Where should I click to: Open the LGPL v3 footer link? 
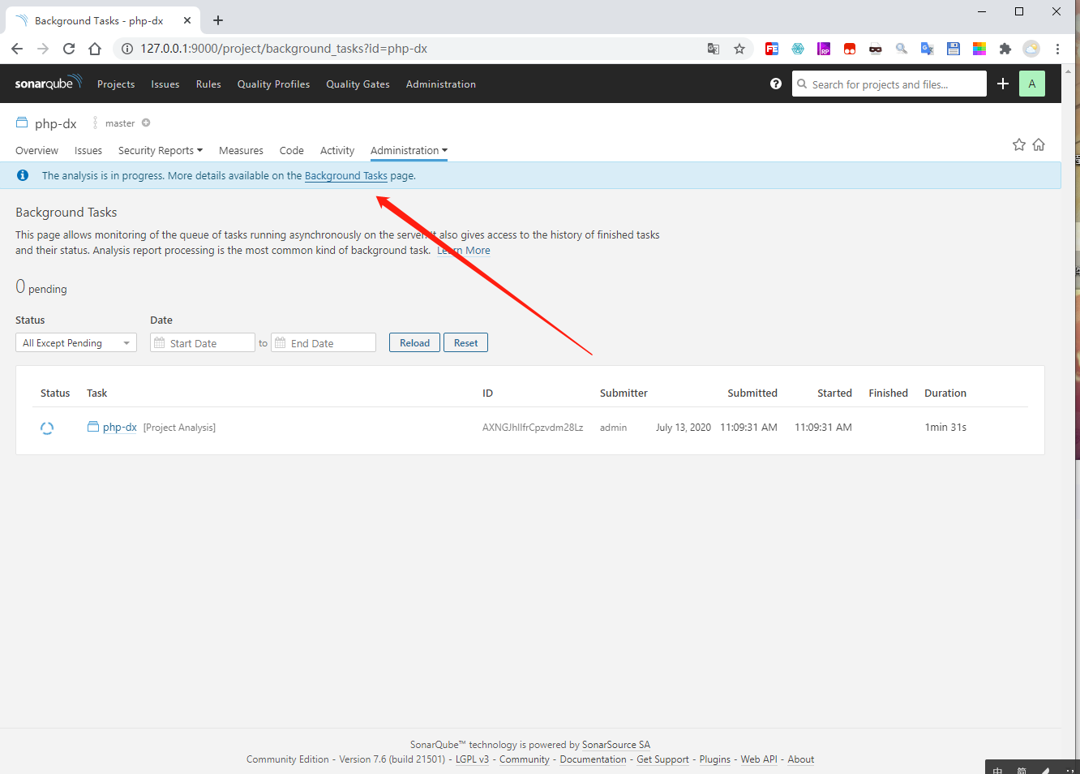[x=472, y=759]
